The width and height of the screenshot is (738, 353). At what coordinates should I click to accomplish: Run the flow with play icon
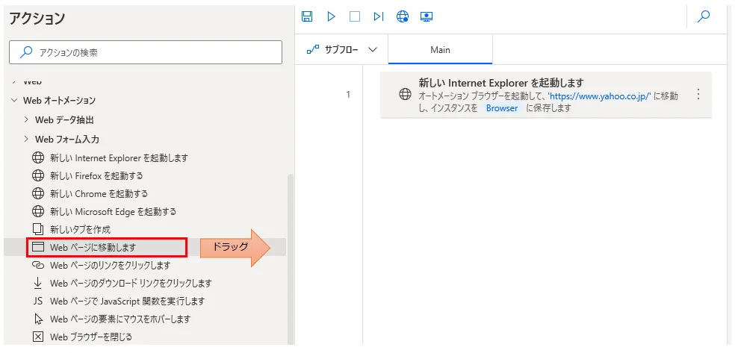(331, 16)
